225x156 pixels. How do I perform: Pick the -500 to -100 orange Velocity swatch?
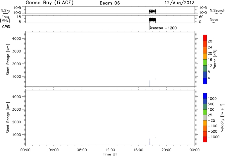pos(205,129)
